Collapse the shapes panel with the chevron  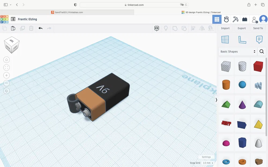coord(216,100)
